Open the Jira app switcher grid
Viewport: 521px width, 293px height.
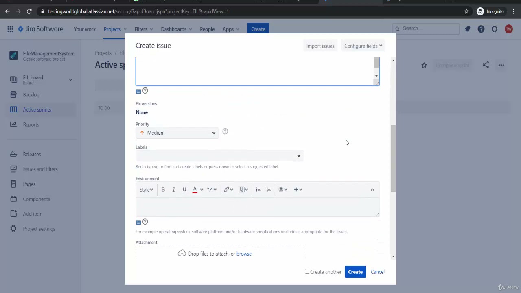[x=10, y=29]
